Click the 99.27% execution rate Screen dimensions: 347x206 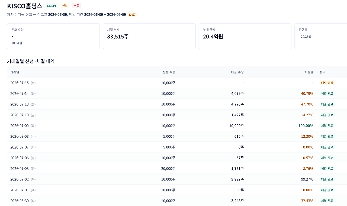click(307, 179)
